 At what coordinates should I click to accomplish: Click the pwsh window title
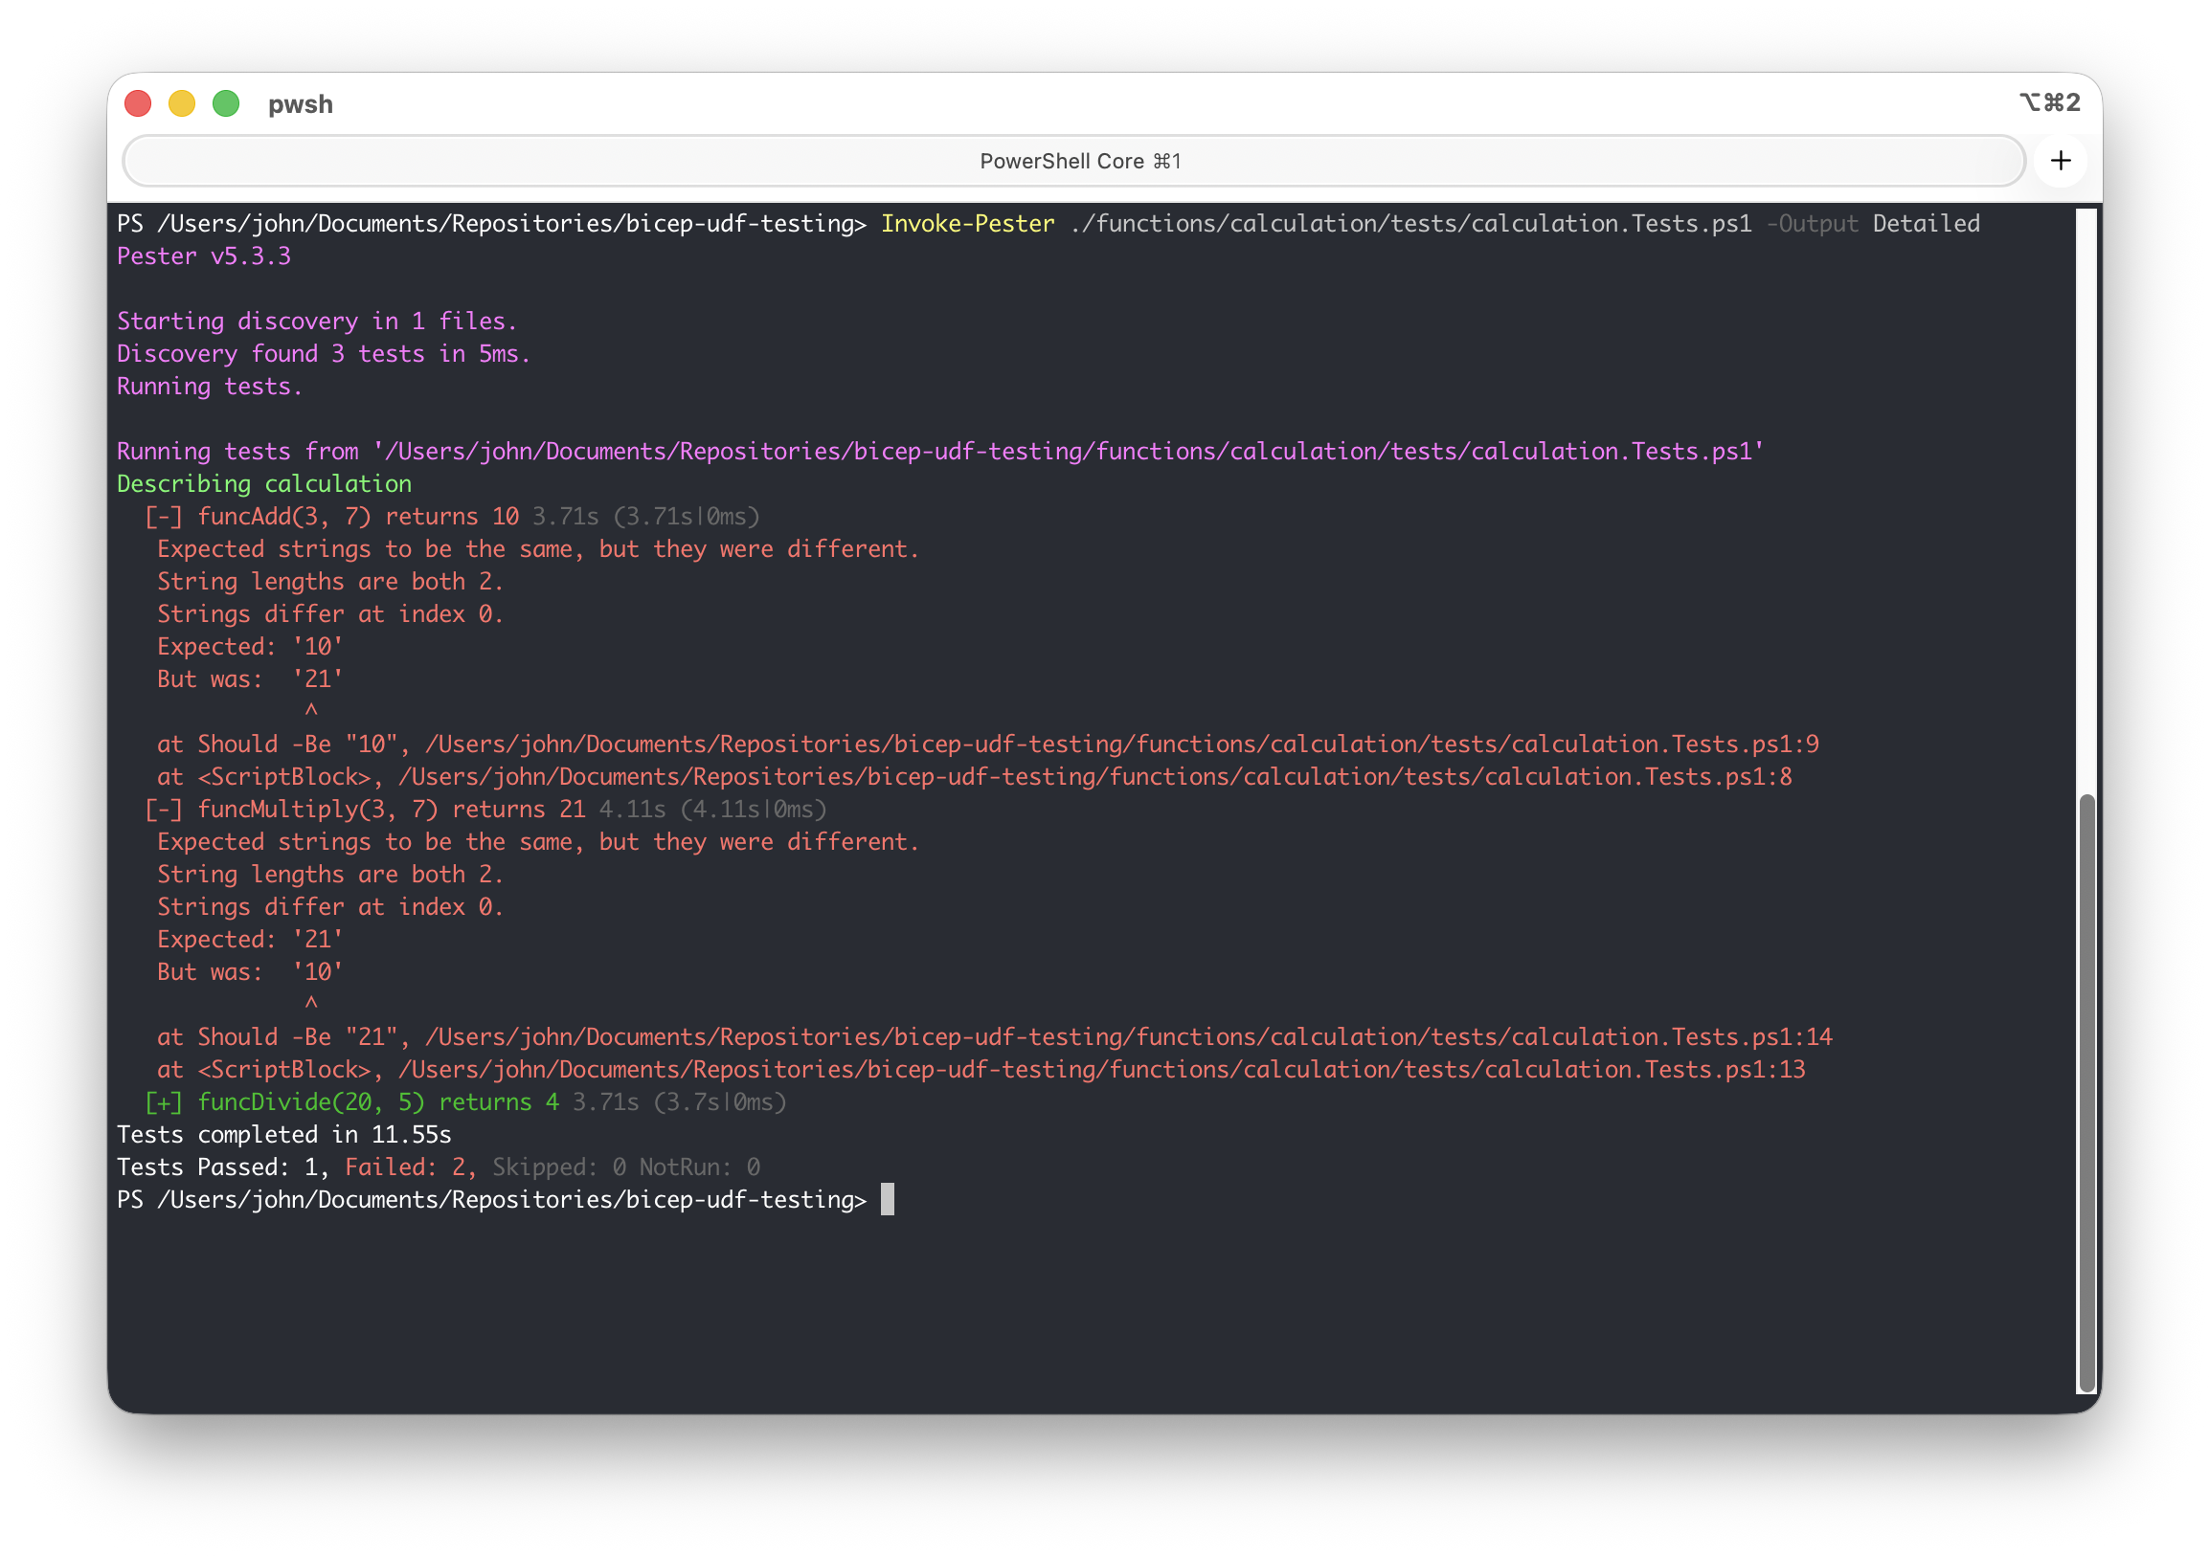301,104
